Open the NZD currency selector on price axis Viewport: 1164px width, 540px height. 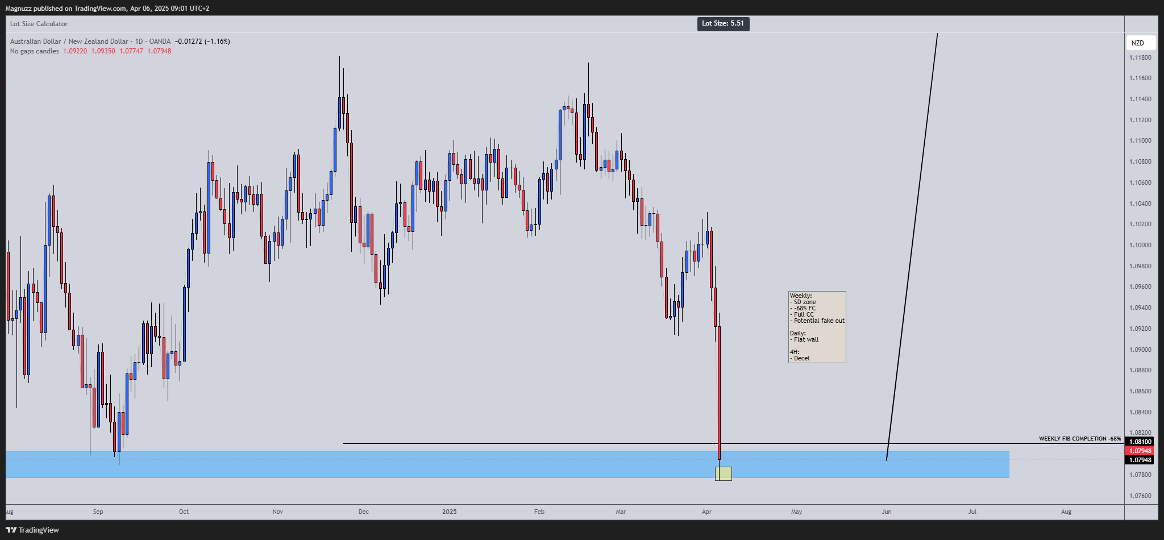coord(1141,43)
